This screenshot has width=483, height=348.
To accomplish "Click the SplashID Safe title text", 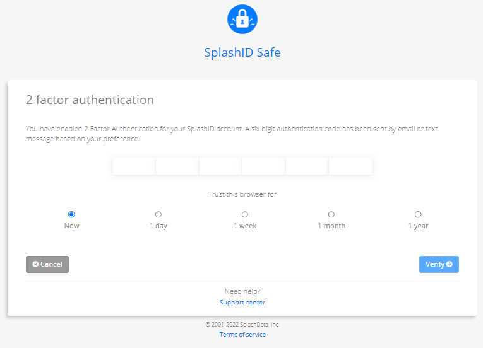I will pyautogui.click(x=242, y=52).
